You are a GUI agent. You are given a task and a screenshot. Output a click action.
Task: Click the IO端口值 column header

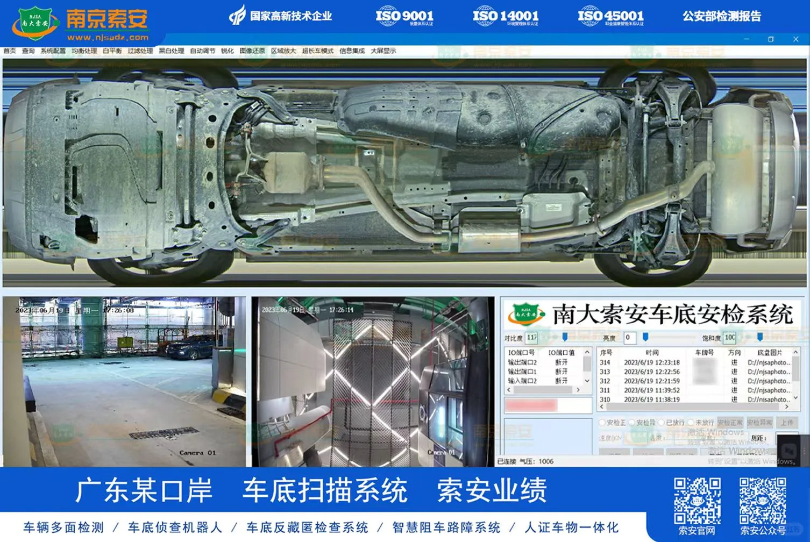click(x=562, y=353)
